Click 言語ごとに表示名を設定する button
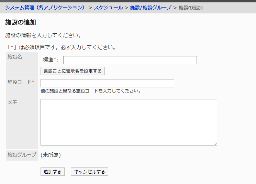Viewport: 256px width, 184px height. tap(73, 71)
